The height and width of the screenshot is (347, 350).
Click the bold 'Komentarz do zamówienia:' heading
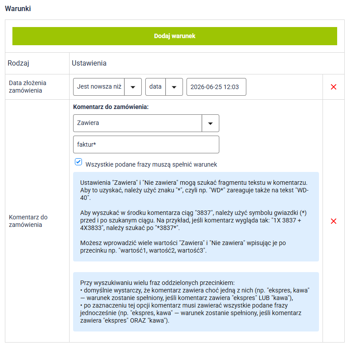pos(111,107)
